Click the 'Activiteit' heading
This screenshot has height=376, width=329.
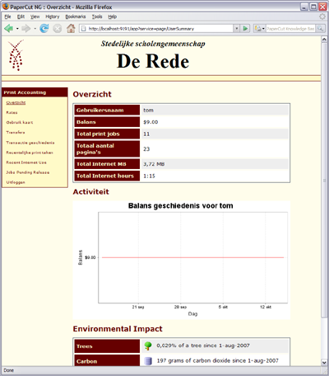(90, 191)
